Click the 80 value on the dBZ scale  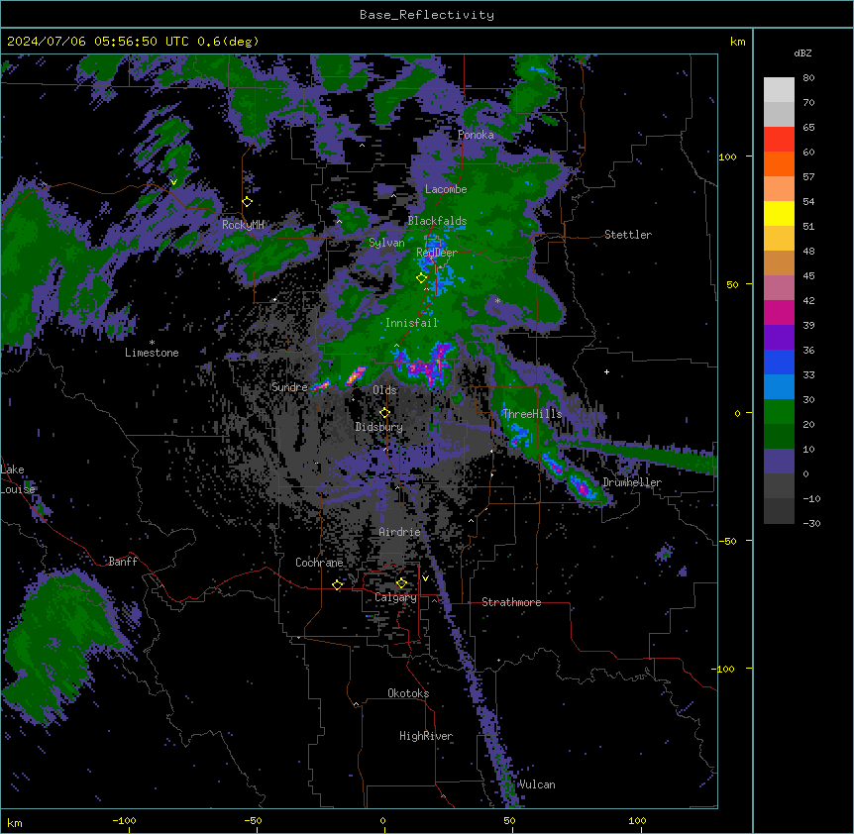808,78
